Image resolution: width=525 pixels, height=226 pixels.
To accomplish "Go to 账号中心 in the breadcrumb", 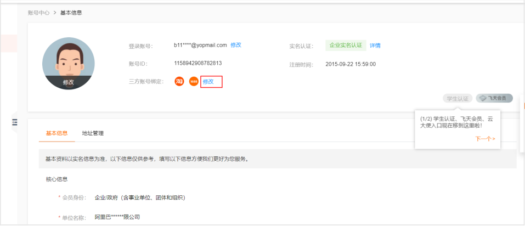I will point(38,12).
